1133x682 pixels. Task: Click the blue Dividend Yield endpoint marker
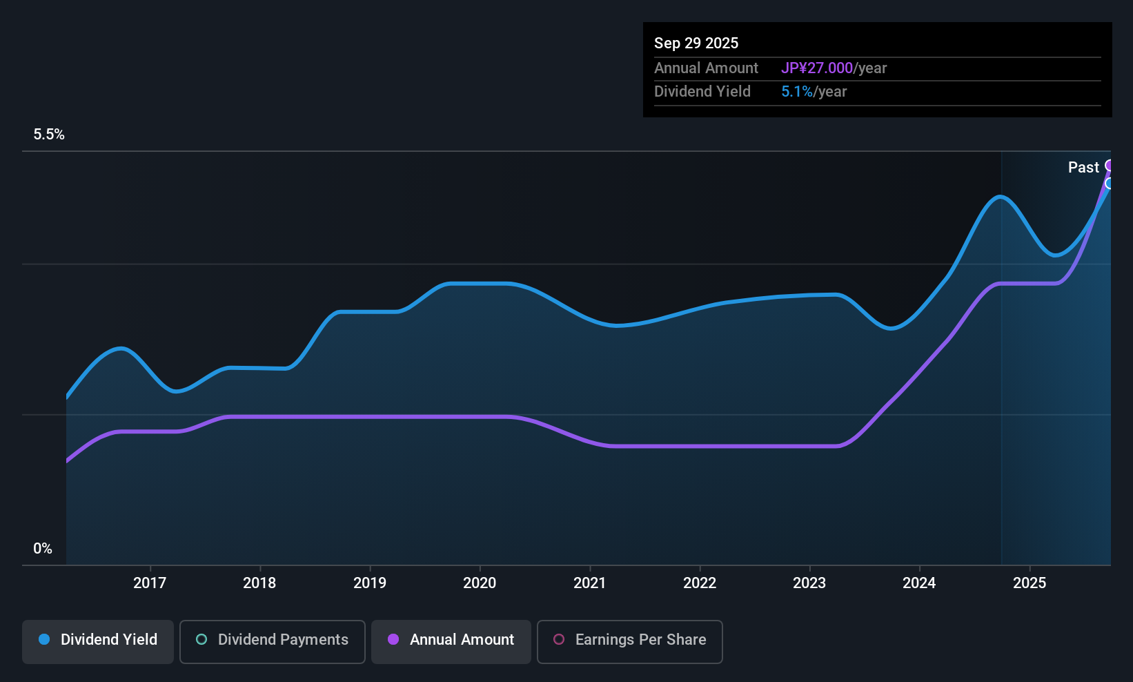pos(1110,184)
